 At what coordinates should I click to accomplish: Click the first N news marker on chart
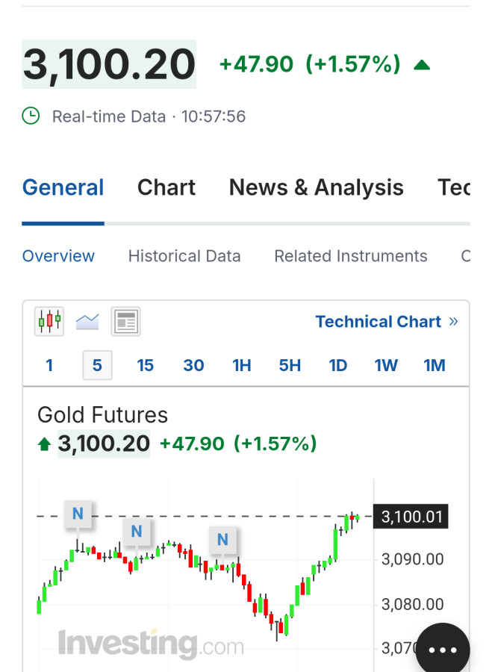tap(78, 514)
